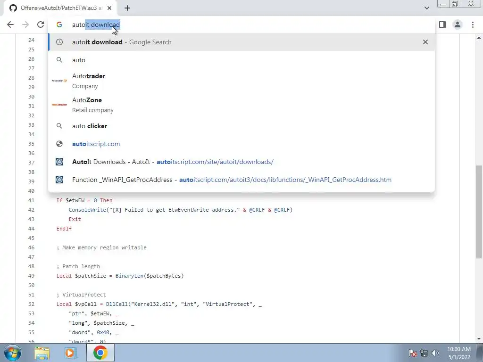Reload the current page

coord(41,25)
